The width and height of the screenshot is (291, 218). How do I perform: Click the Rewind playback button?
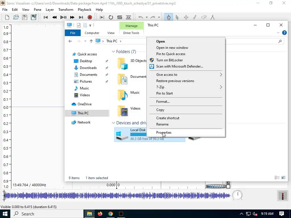[x=54, y=17]
